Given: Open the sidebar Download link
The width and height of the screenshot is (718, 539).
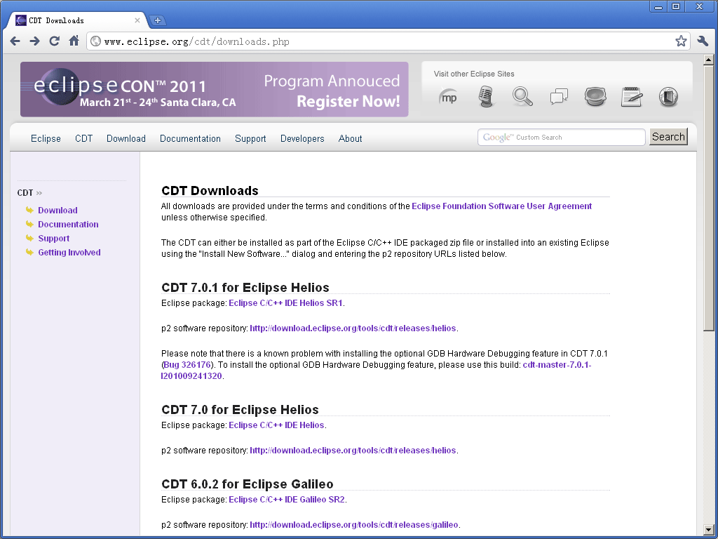Looking at the screenshot, I should [x=57, y=211].
